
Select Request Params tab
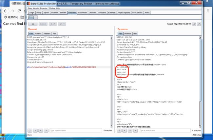tap(38, 34)
